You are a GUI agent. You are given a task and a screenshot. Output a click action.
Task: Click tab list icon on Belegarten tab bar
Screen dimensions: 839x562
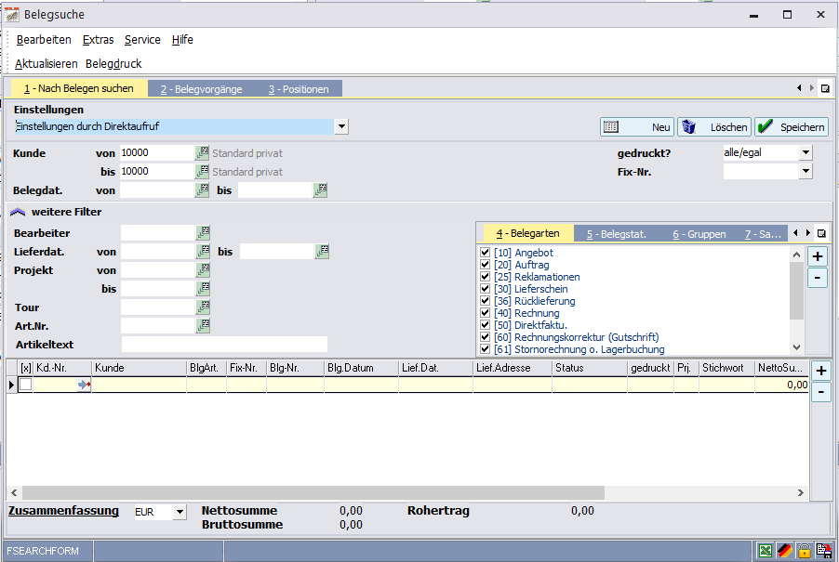click(821, 233)
